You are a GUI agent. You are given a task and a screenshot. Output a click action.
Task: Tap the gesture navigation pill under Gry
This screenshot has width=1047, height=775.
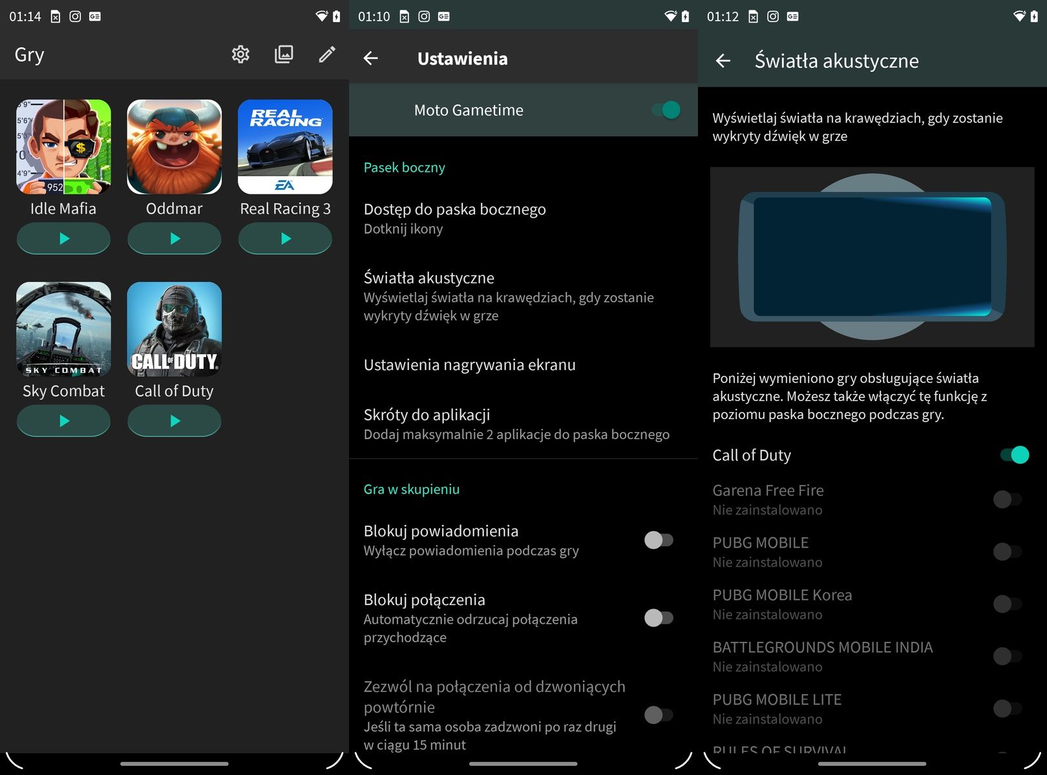pyautogui.click(x=174, y=763)
